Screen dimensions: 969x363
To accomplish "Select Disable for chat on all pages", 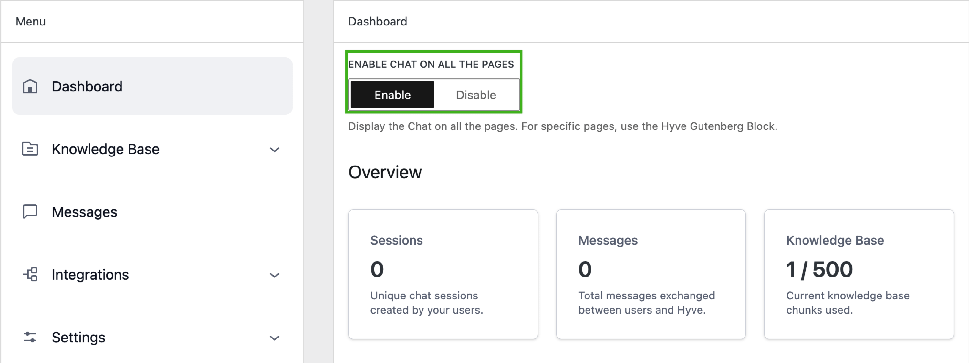I will coord(476,95).
